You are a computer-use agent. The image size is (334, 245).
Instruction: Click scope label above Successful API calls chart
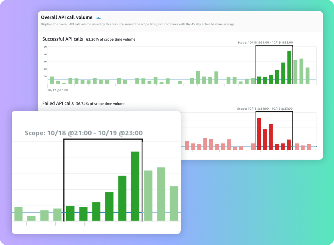265,43
